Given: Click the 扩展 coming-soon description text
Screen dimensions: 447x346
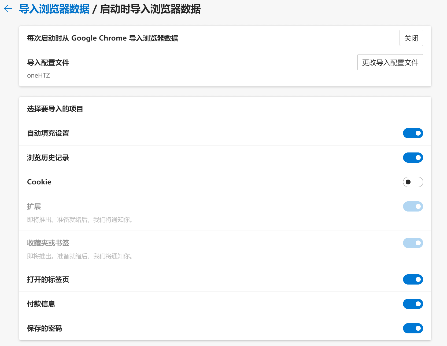Looking at the screenshot, I should pos(79,220).
